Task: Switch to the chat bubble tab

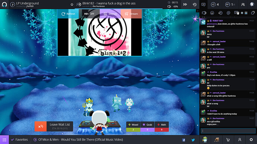Action: coord(203,4)
